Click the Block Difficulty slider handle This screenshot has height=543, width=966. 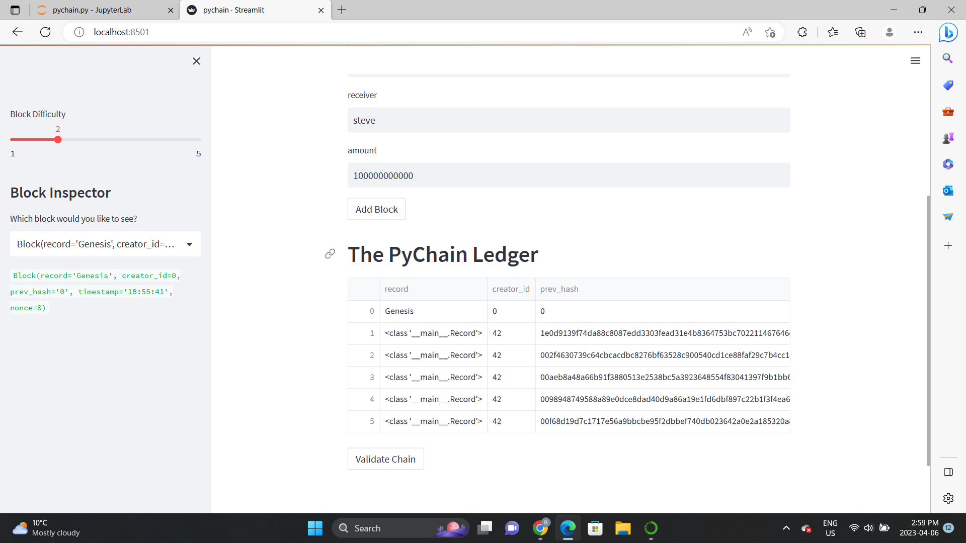(x=58, y=140)
